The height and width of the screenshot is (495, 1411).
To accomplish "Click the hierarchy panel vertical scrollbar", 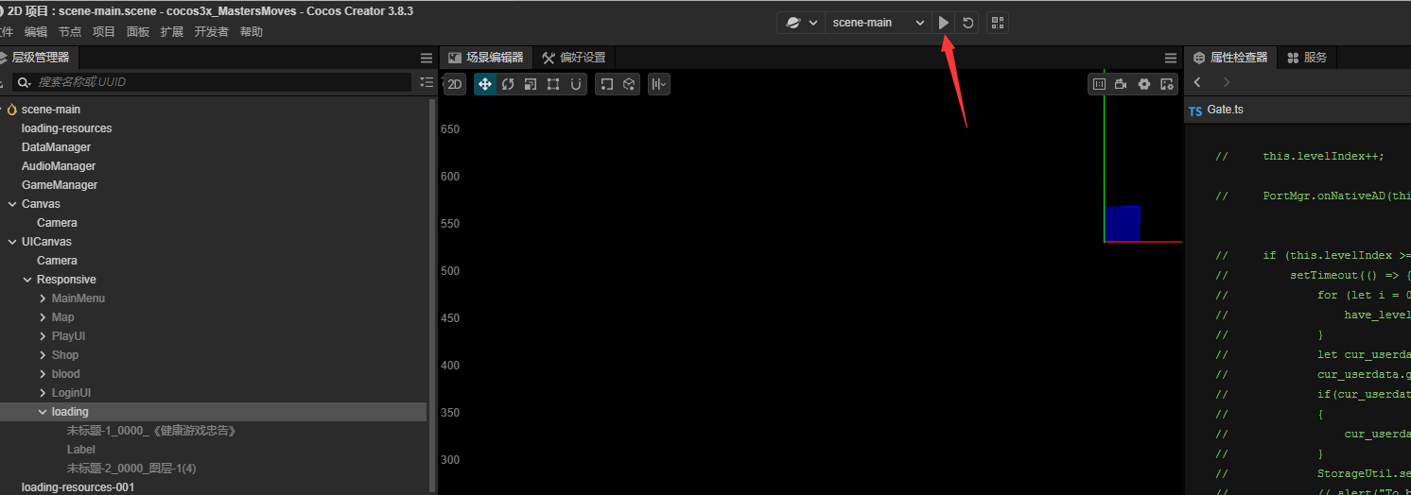I will 433,295.
